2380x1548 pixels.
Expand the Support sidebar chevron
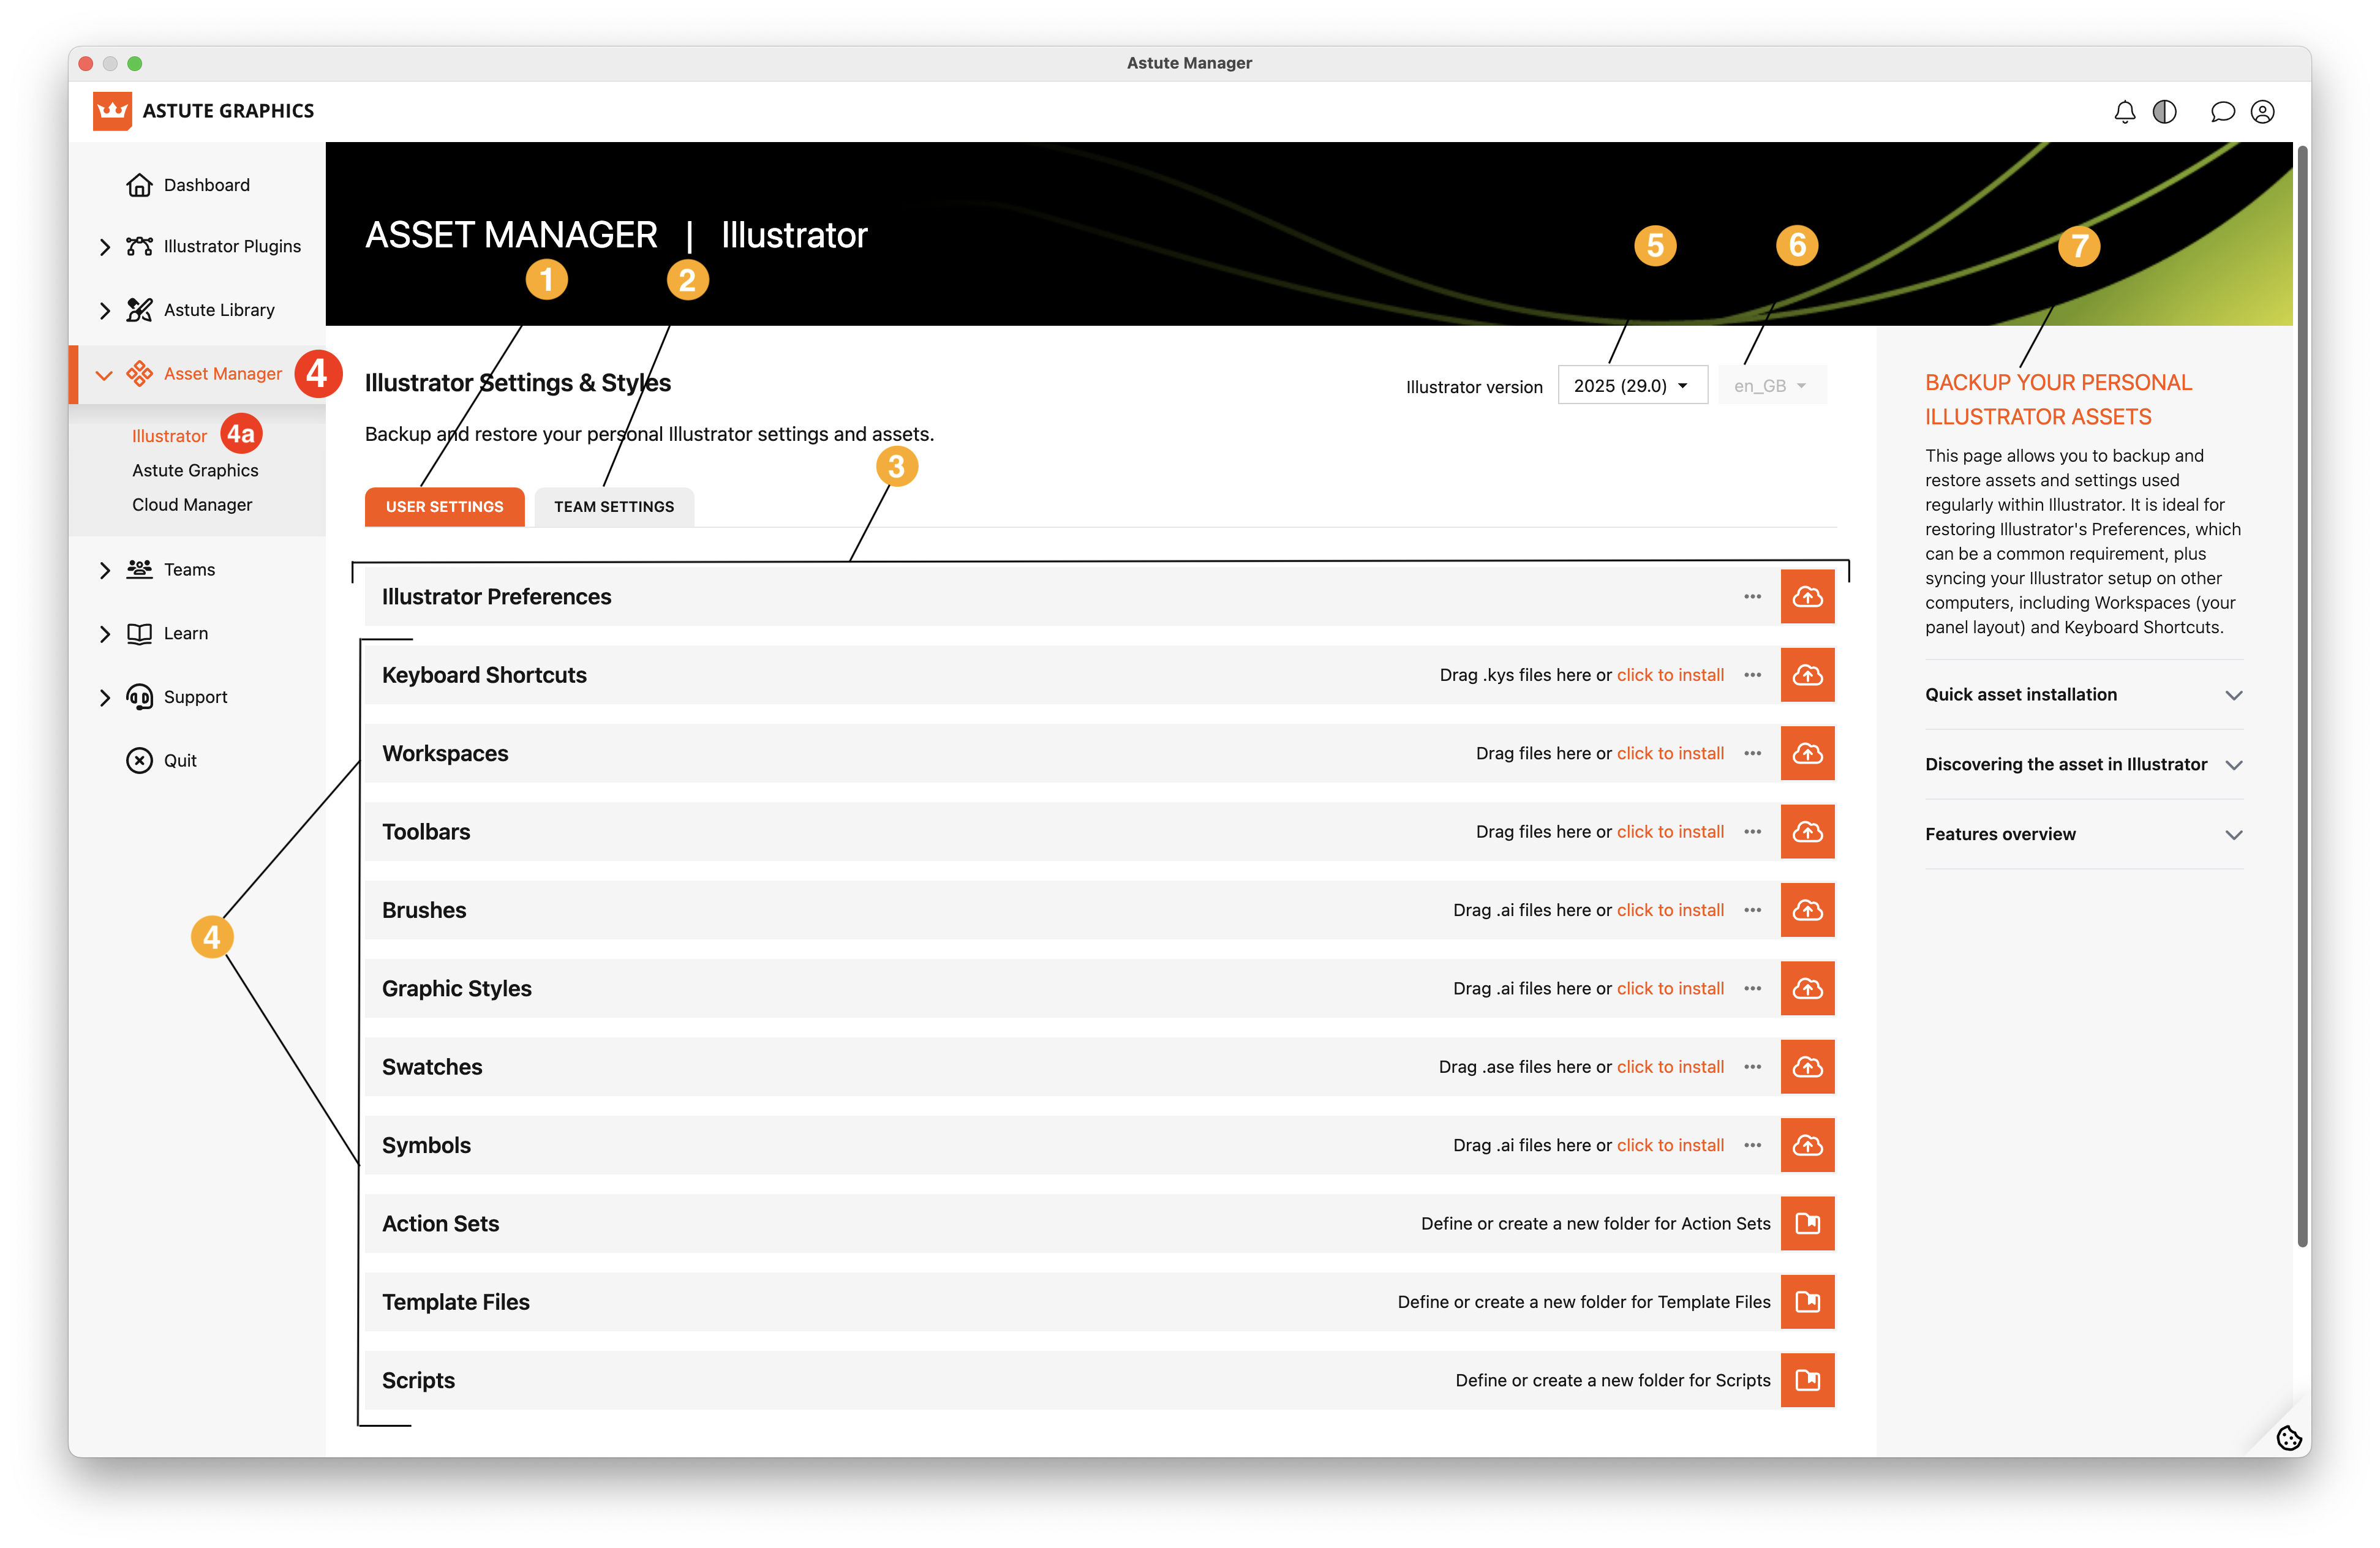point(105,698)
